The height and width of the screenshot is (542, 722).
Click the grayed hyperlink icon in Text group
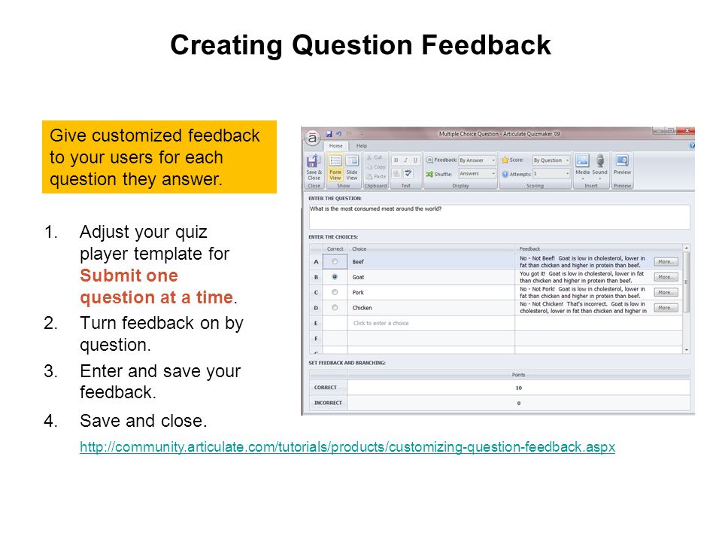click(x=396, y=173)
